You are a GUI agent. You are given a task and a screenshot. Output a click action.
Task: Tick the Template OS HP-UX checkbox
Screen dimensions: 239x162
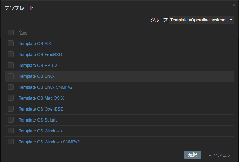(x=11, y=65)
